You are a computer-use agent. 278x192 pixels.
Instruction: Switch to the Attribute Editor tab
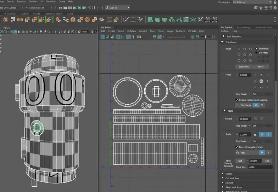pyautogui.click(x=264, y=28)
